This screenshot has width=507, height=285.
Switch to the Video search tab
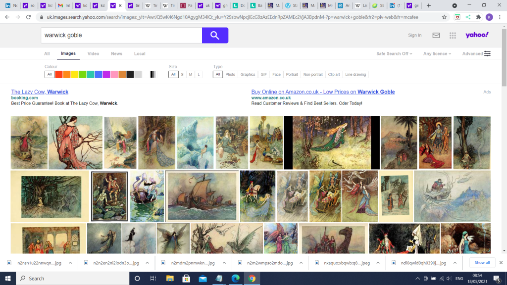point(93,53)
